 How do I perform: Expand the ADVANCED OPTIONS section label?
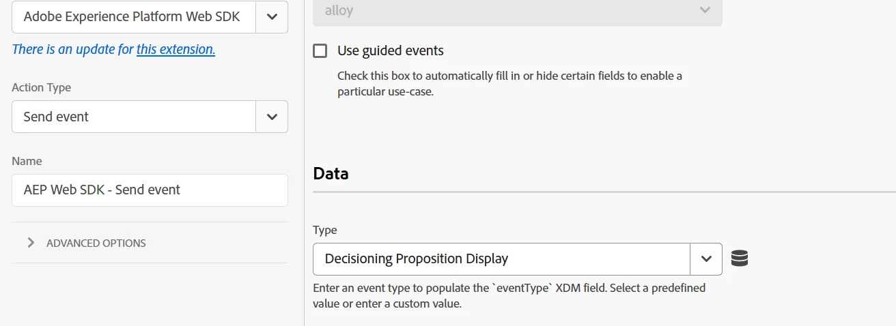click(96, 243)
